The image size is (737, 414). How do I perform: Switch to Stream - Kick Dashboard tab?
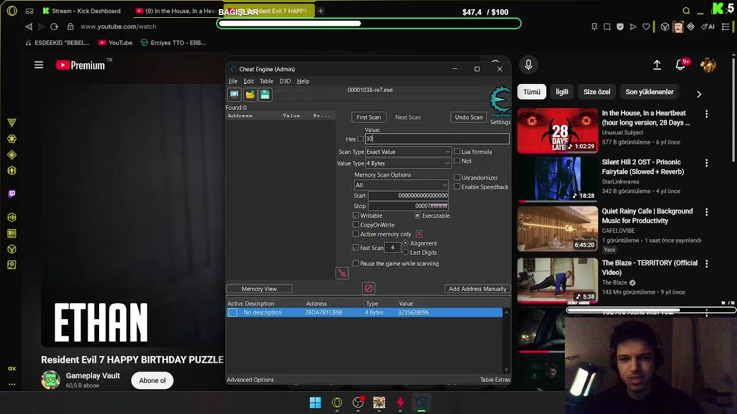point(82,11)
